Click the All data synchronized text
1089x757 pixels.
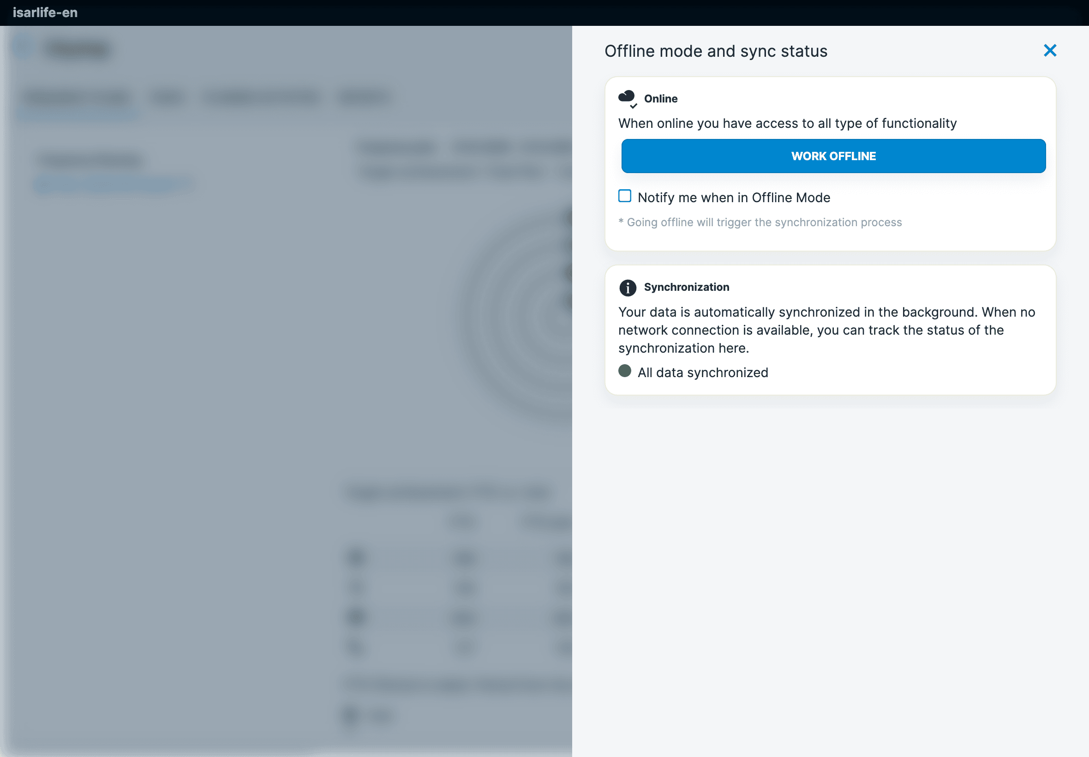pos(703,372)
